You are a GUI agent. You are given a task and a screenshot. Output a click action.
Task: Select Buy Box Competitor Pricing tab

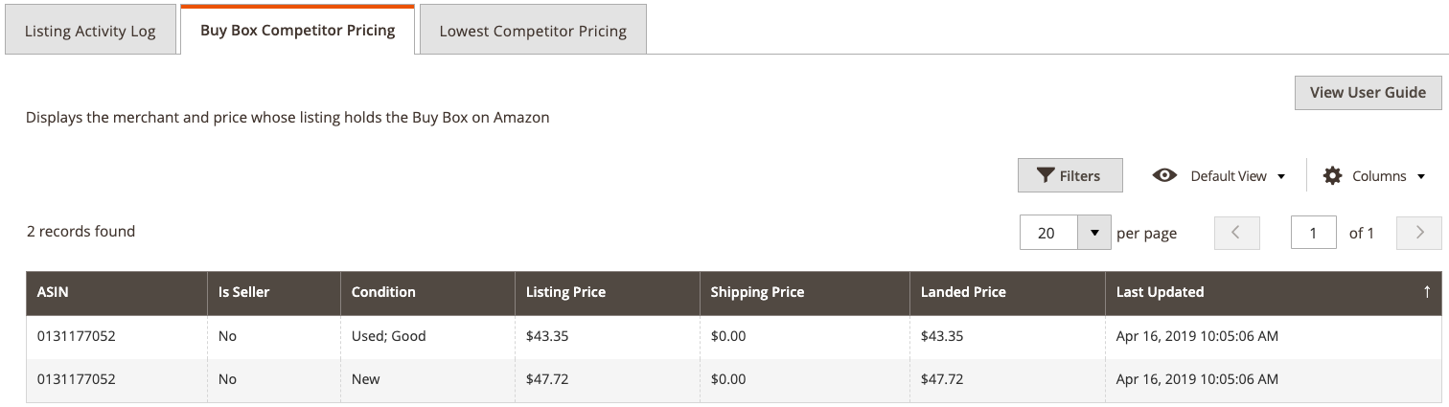[298, 30]
